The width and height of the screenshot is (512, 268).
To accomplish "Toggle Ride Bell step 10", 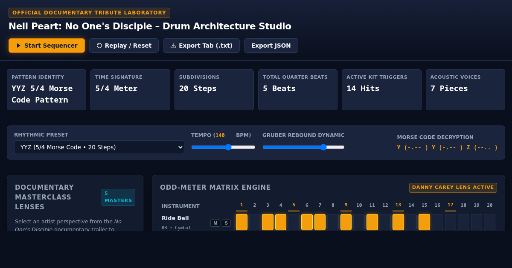I will (359, 222).
